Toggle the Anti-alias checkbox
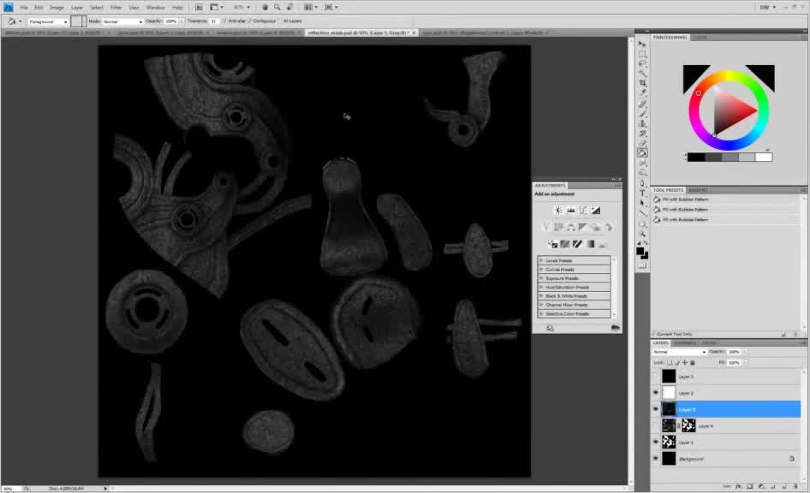This screenshot has width=810, height=493. (x=224, y=21)
